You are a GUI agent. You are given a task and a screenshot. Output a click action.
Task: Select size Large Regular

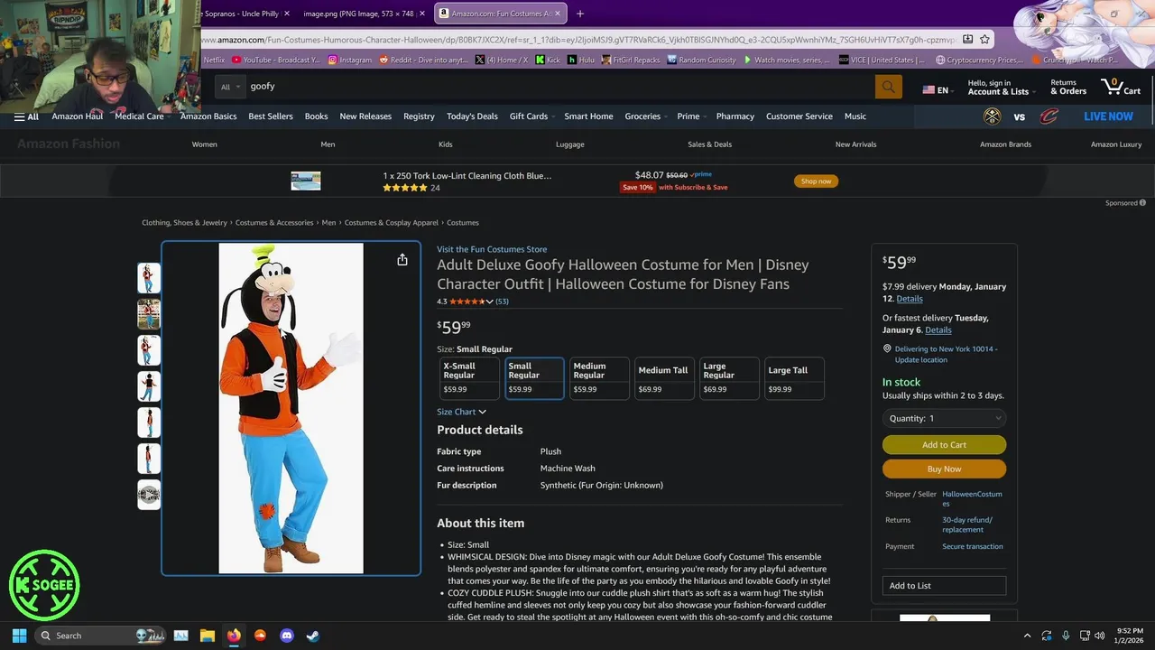(x=729, y=377)
